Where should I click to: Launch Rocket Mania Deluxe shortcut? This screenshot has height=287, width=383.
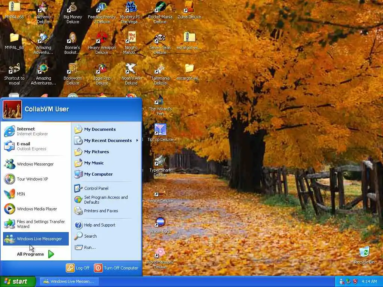[x=160, y=12]
